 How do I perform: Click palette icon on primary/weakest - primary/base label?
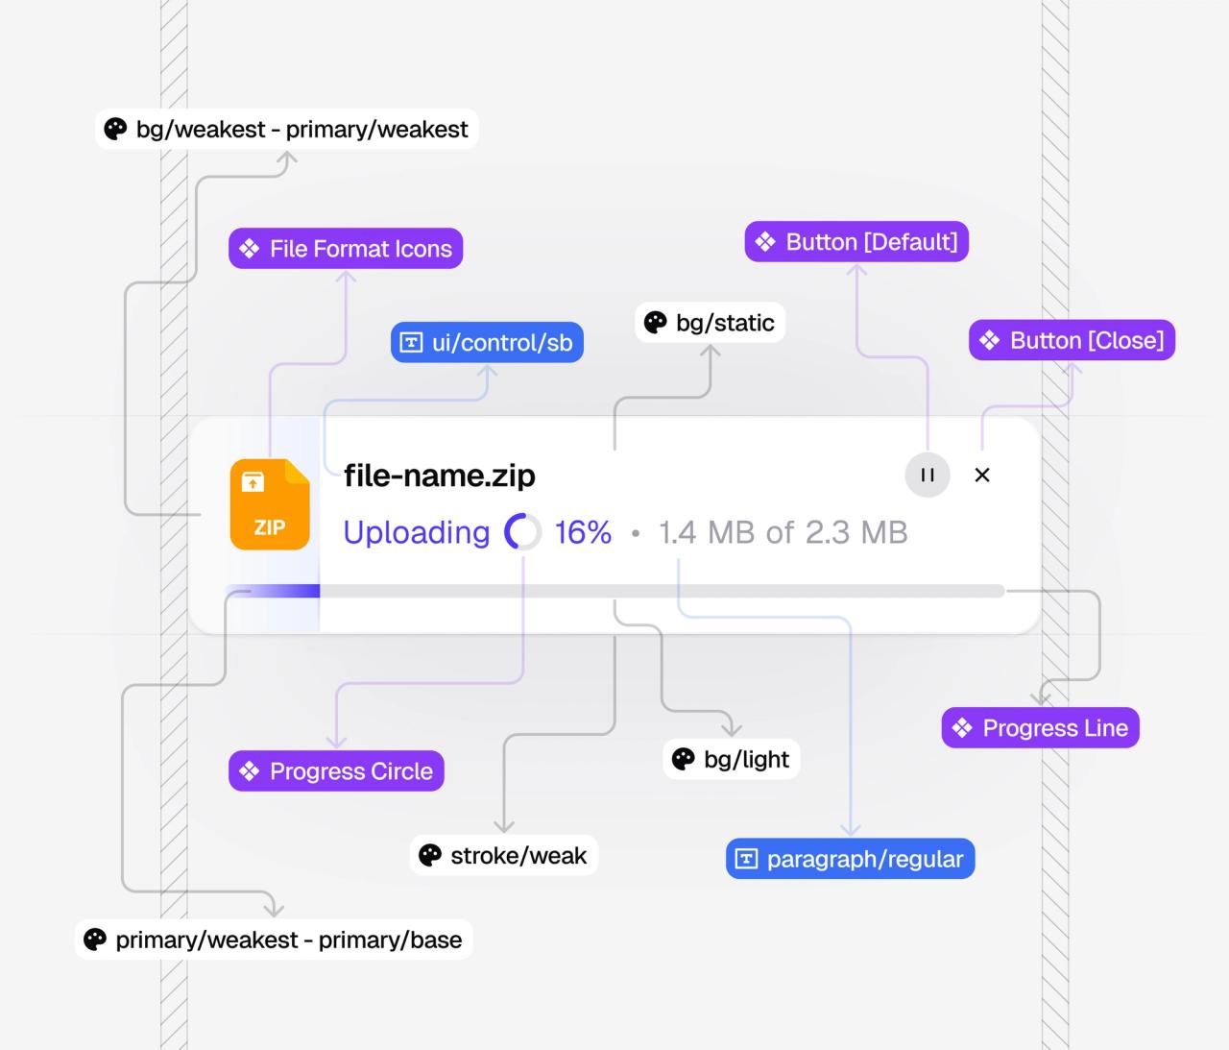click(95, 940)
